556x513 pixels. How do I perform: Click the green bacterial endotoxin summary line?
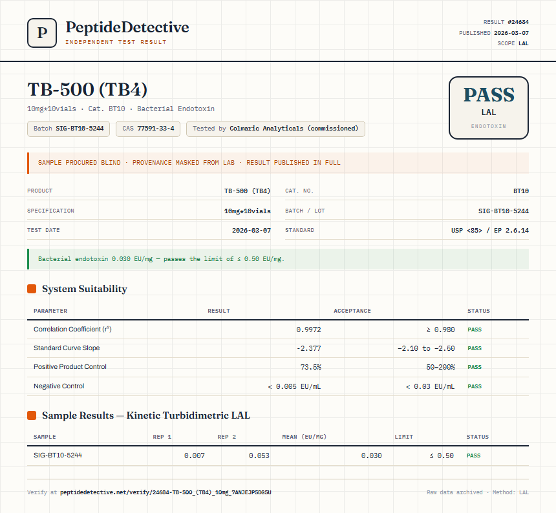click(278, 259)
